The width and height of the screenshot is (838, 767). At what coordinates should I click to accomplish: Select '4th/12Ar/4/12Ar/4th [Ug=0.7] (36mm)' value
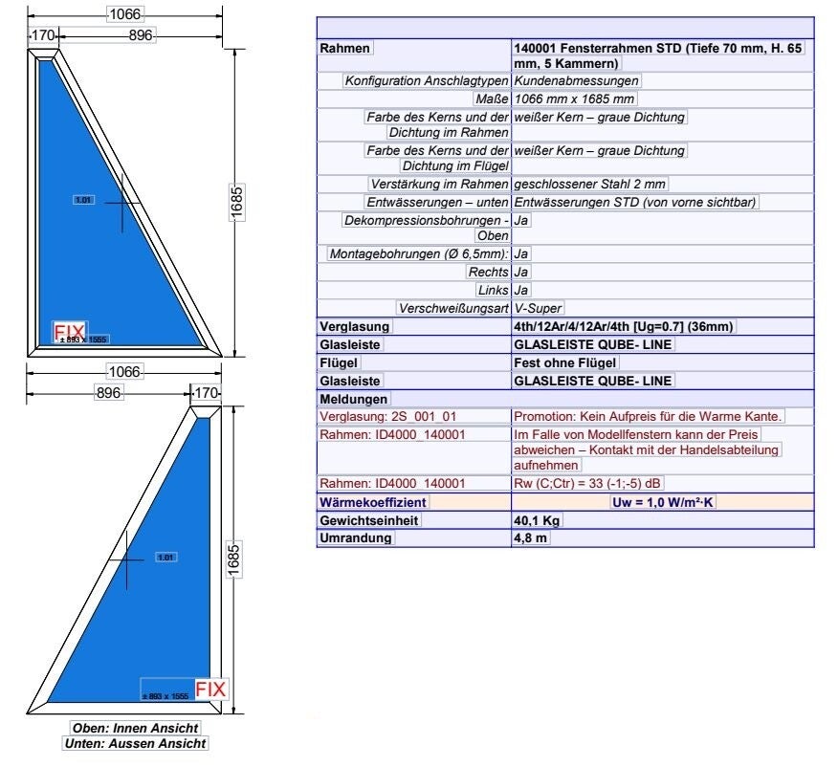623,326
